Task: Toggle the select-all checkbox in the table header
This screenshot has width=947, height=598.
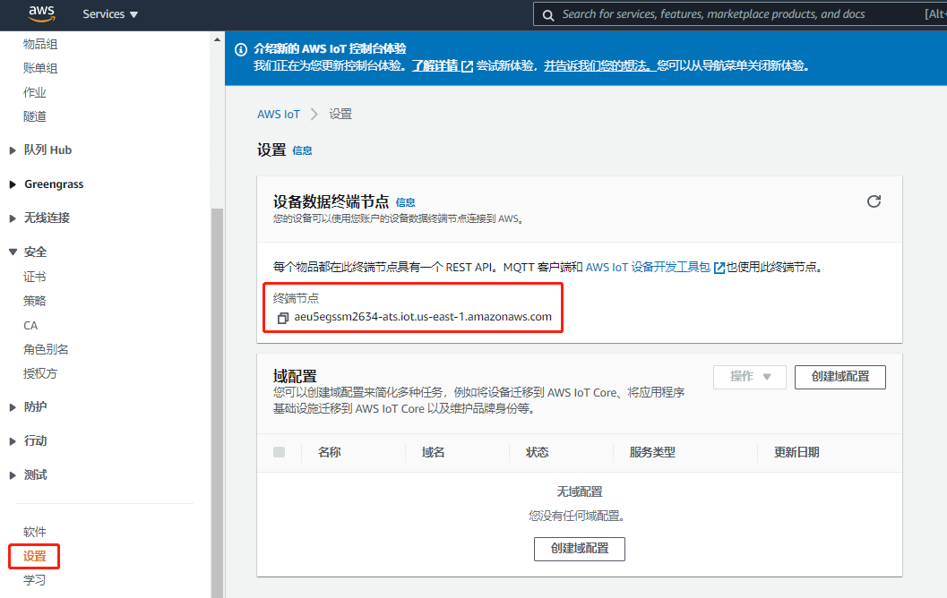Action: 279,453
